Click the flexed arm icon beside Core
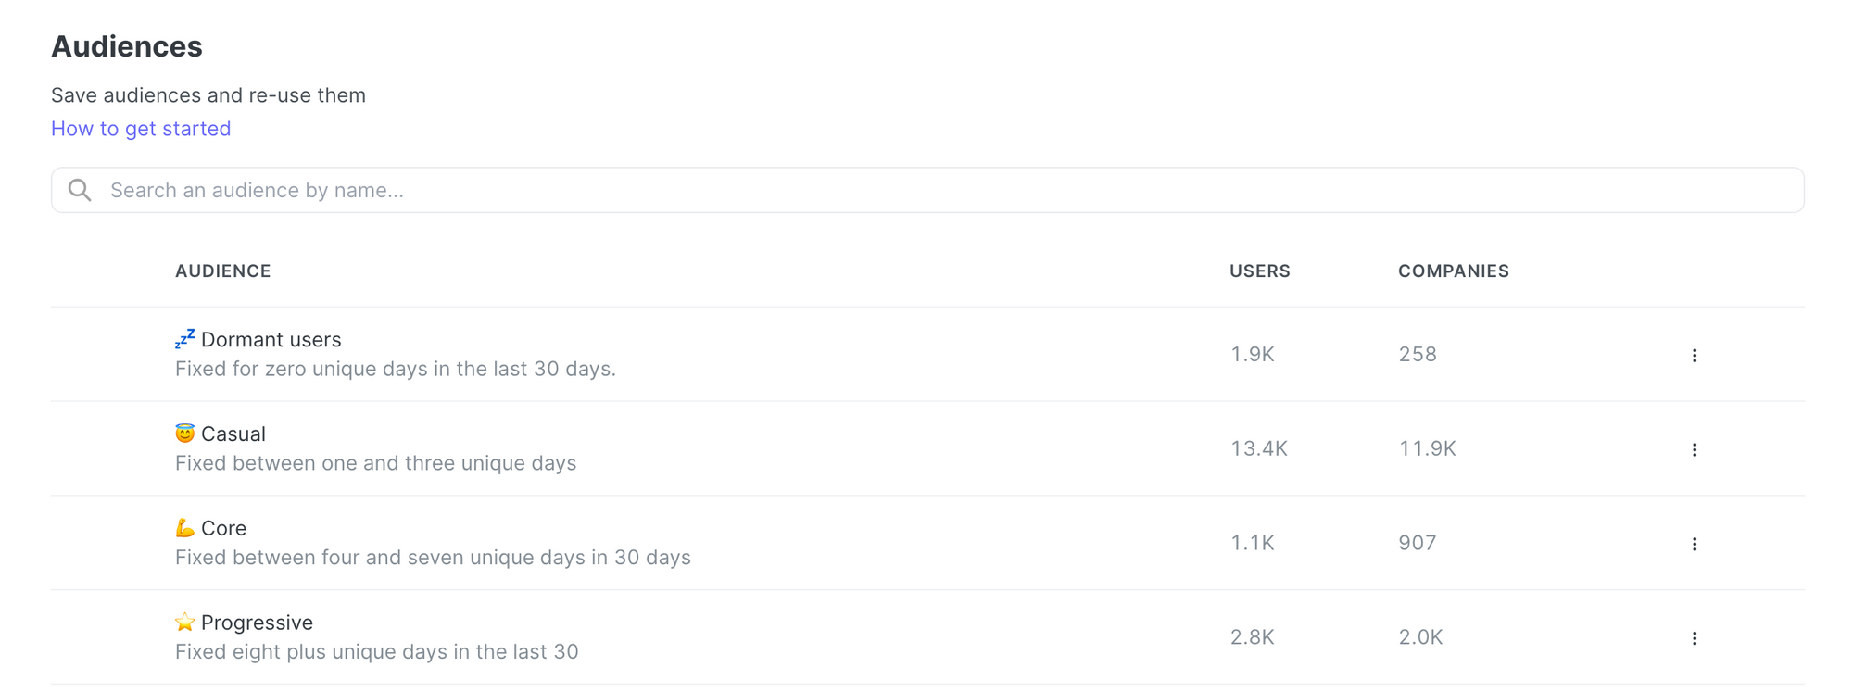The image size is (1853, 692). [x=184, y=528]
